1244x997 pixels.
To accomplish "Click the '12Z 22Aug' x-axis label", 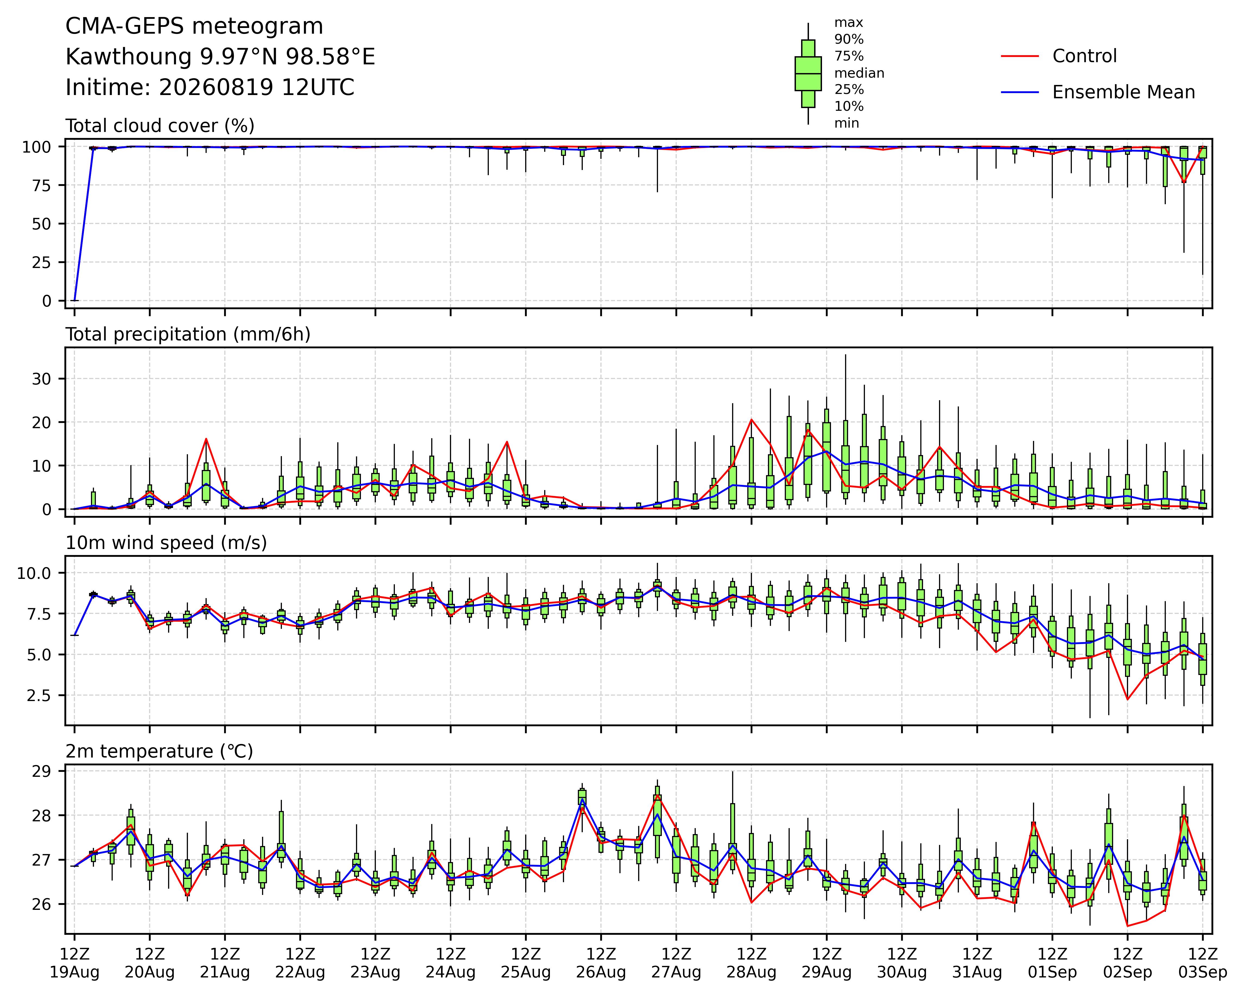I will pos(300,963).
